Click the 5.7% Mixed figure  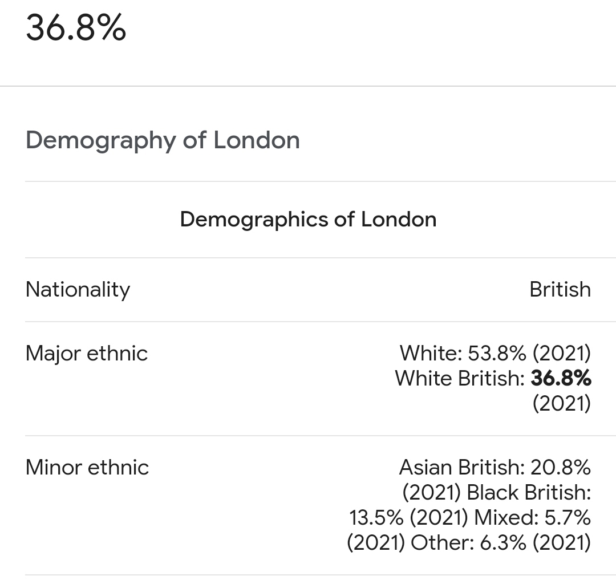[x=566, y=517]
